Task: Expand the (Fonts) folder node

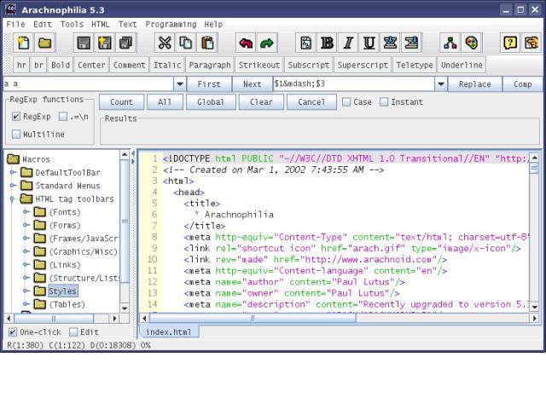Action: [x=26, y=212]
